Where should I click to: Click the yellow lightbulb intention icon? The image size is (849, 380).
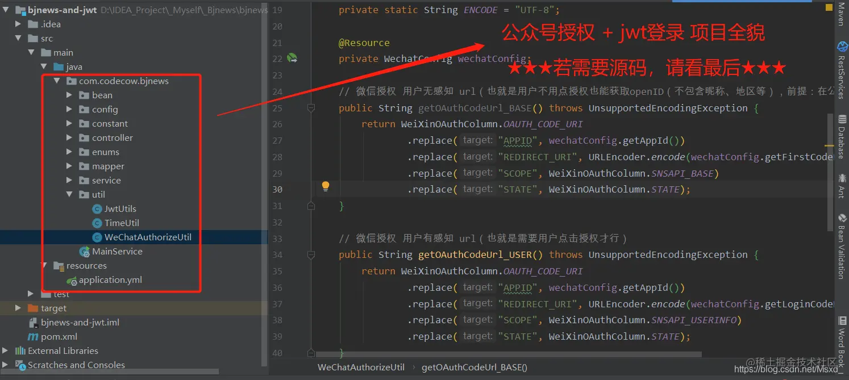pos(326,186)
